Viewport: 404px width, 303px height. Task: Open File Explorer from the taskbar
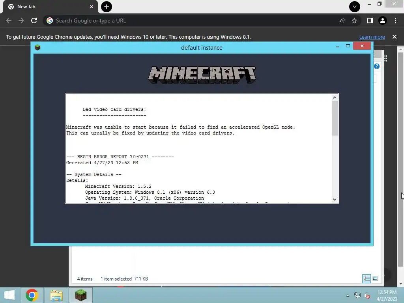(56, 295)
